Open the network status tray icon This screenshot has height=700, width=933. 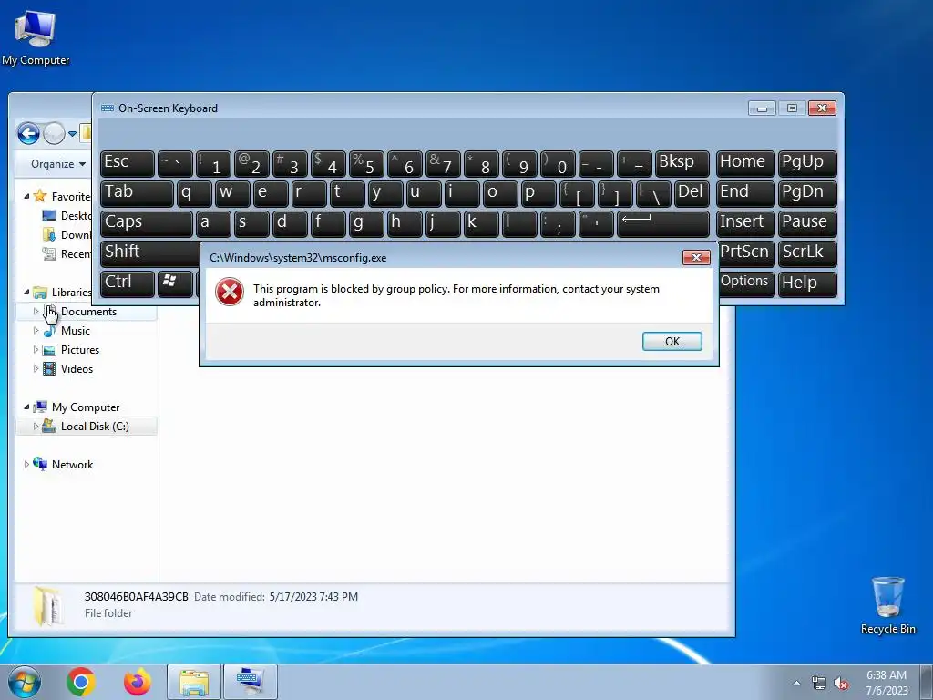pos(819,684)
